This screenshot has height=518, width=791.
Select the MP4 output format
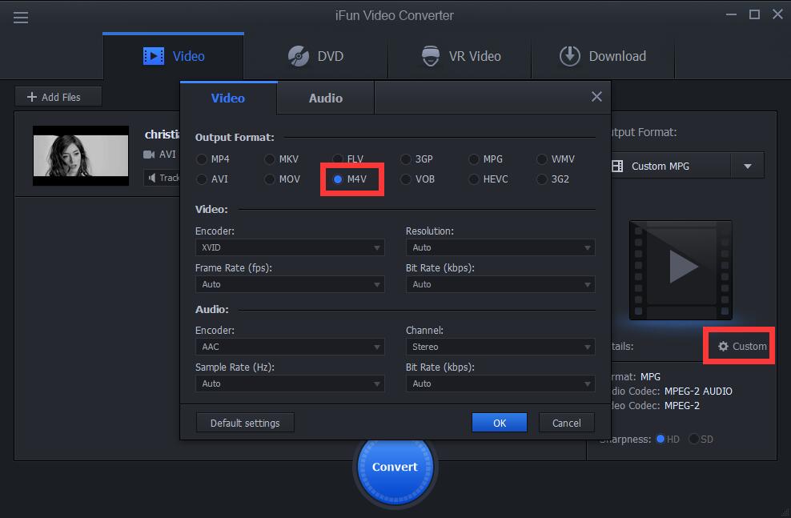(212, 159)
